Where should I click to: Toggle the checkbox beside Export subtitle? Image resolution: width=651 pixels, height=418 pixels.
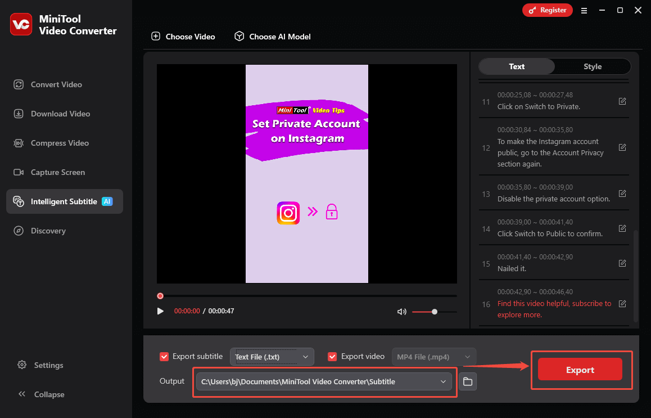coord(164,356)
